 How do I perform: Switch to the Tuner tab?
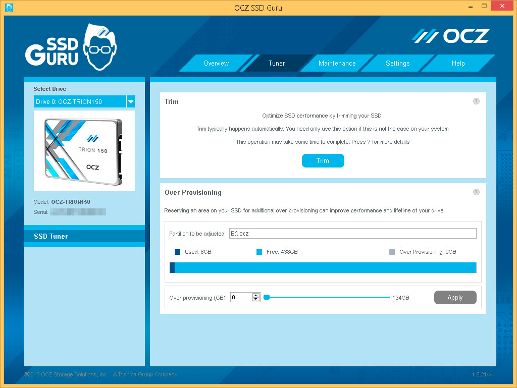pyautogui.click(x=276, y=63)
